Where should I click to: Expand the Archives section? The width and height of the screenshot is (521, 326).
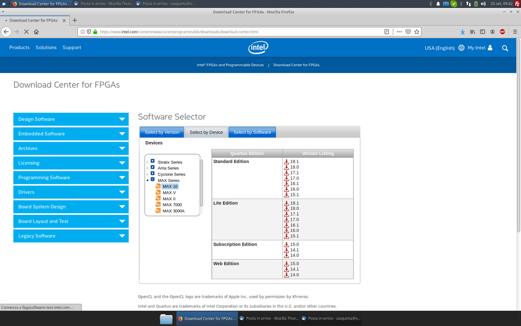(x=71, y=148)
